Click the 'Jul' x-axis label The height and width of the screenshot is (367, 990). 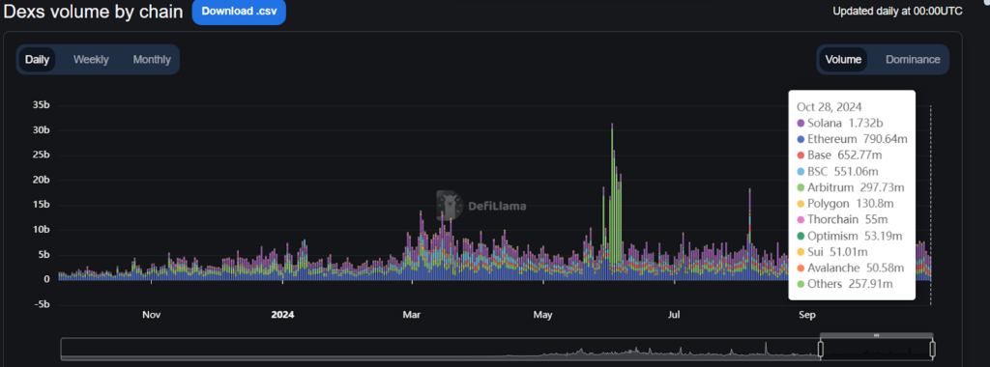(x=674, y=314)
